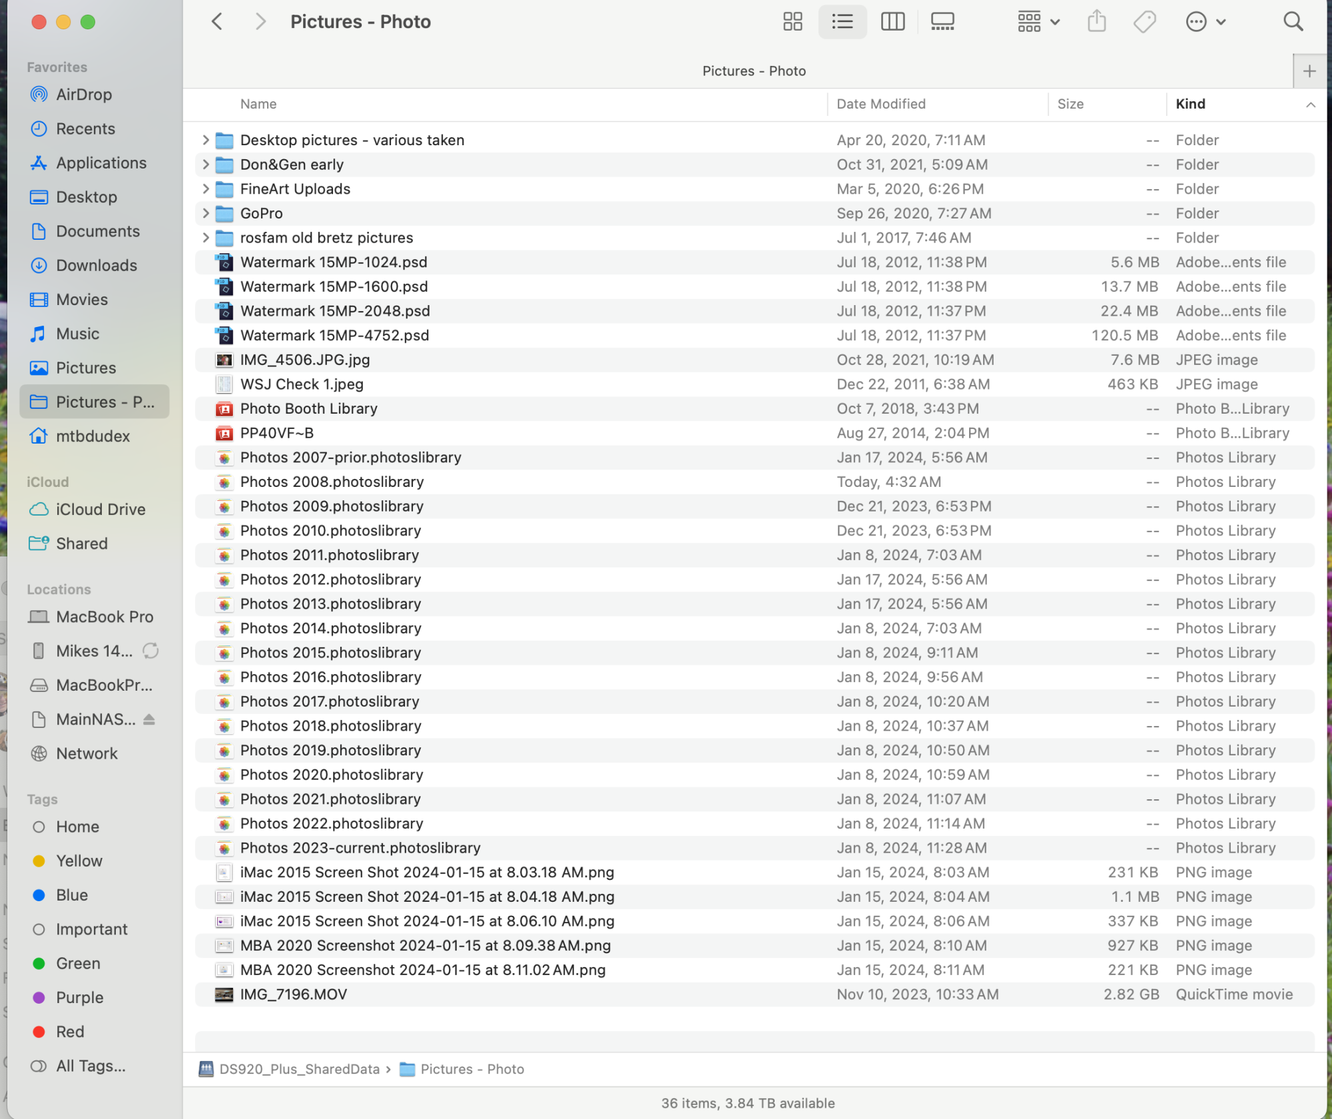Select the Photo Booth Library item
The width and height of the screenshot is (1332, 1119).
tap(755, 409)
